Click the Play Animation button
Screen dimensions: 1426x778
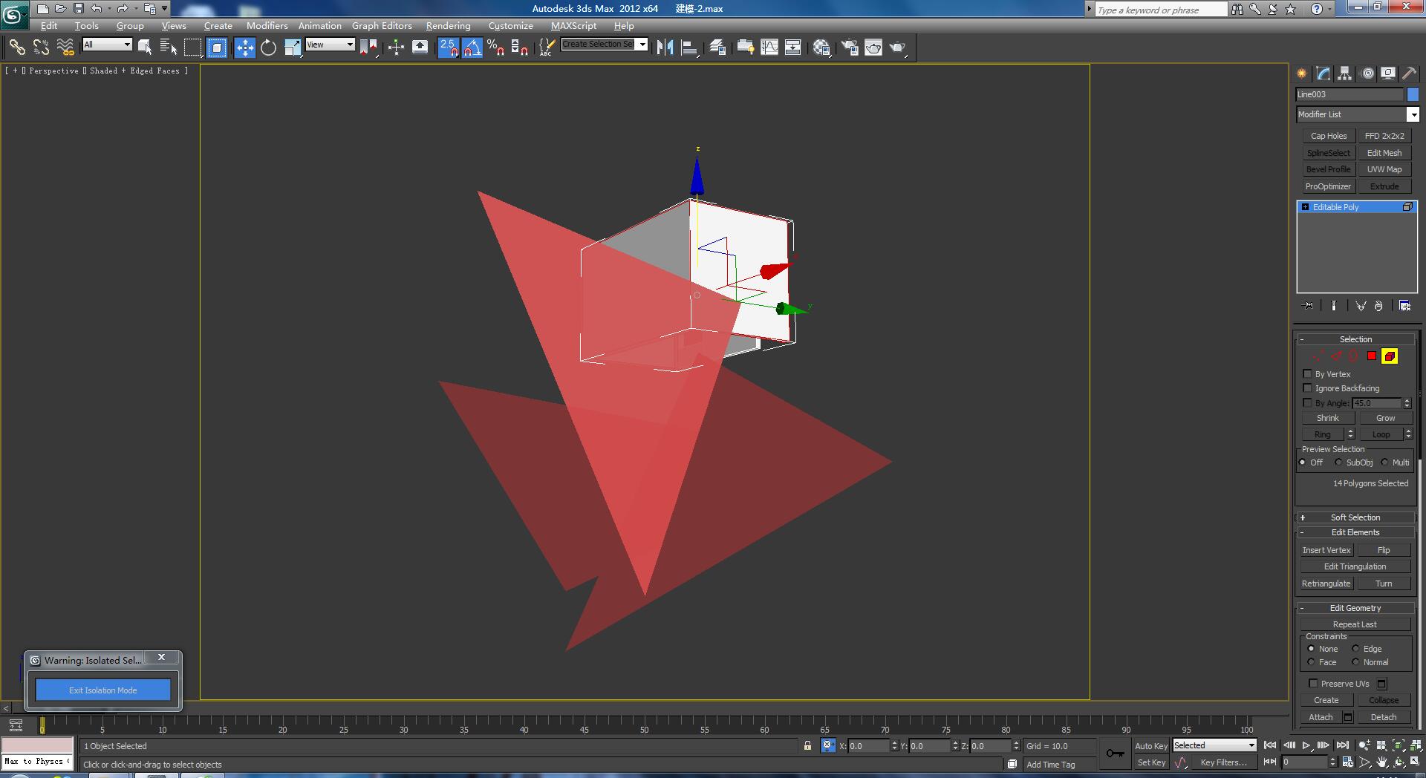tap(1306, 745)
